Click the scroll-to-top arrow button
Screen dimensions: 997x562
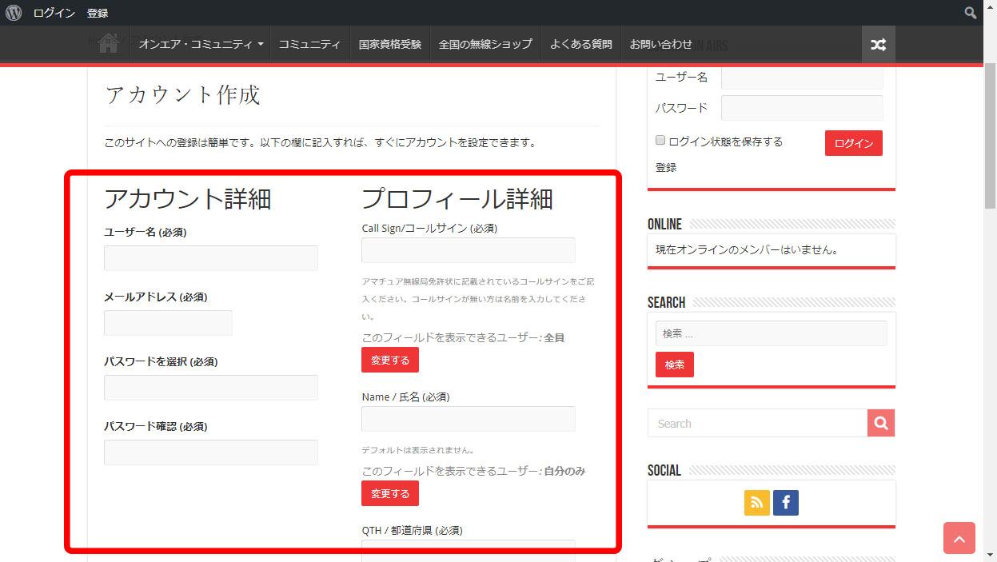click(x=959, y=538)
